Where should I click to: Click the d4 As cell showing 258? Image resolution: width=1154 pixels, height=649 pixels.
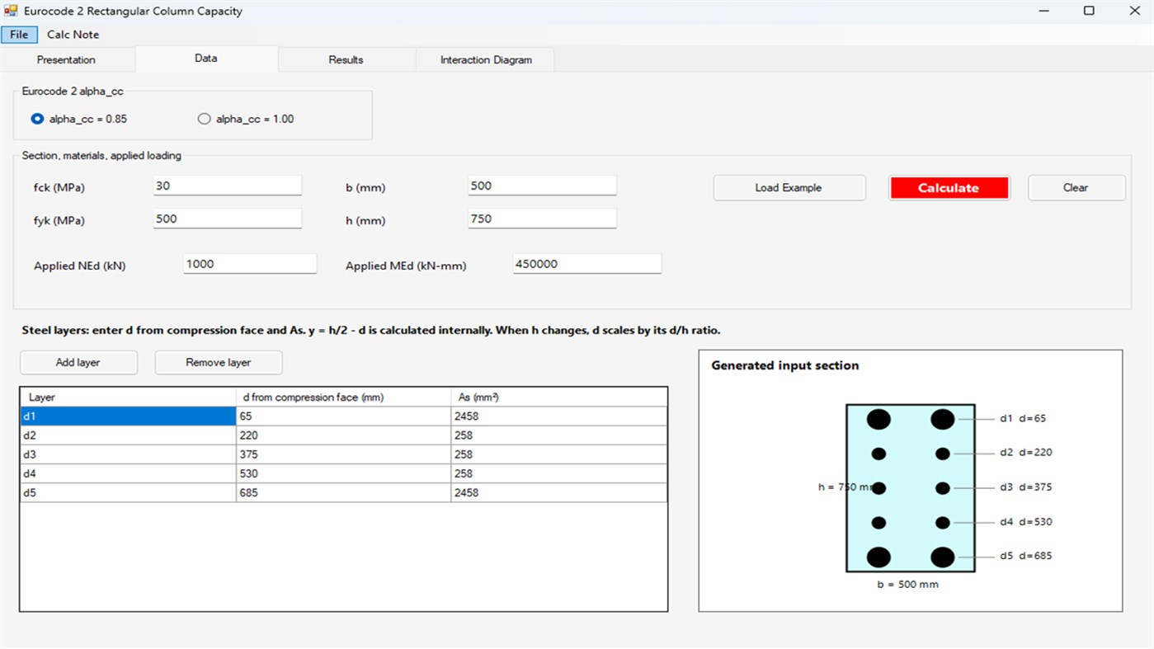point(558,473)
